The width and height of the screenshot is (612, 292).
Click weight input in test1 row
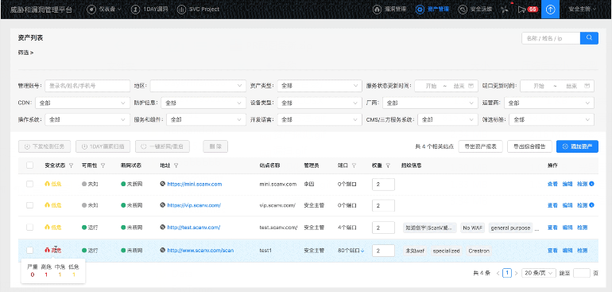point(383,251)
